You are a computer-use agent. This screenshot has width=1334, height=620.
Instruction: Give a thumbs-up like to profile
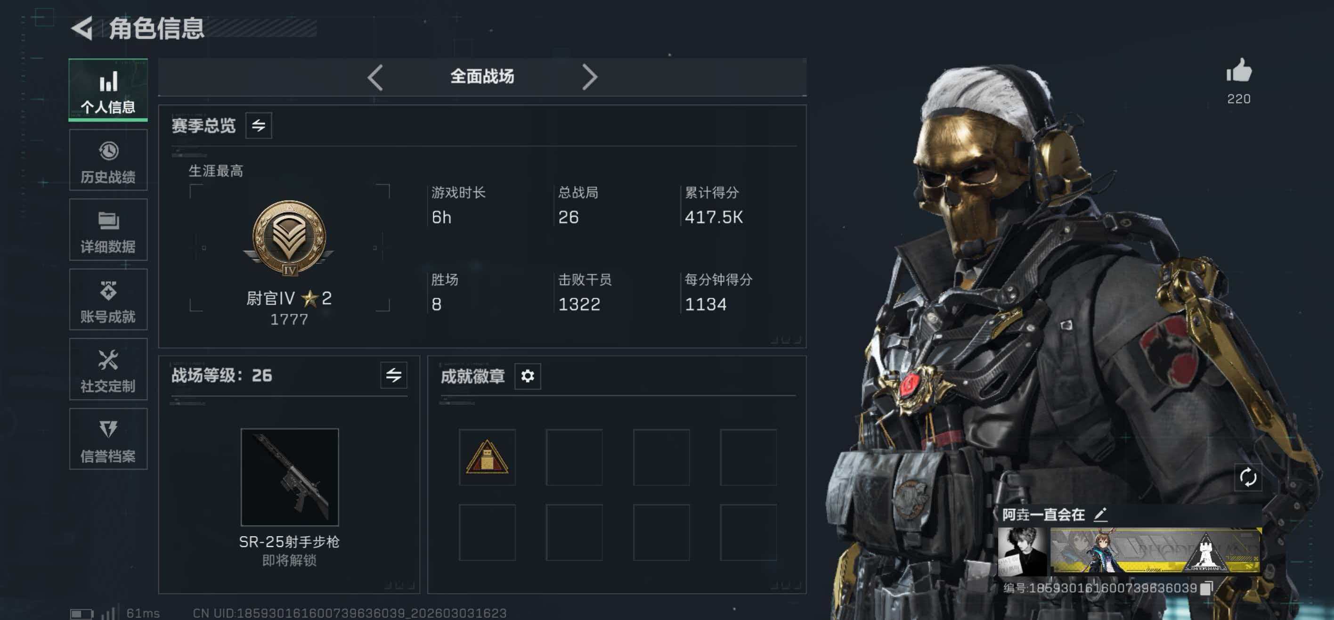pos(1239,71)
